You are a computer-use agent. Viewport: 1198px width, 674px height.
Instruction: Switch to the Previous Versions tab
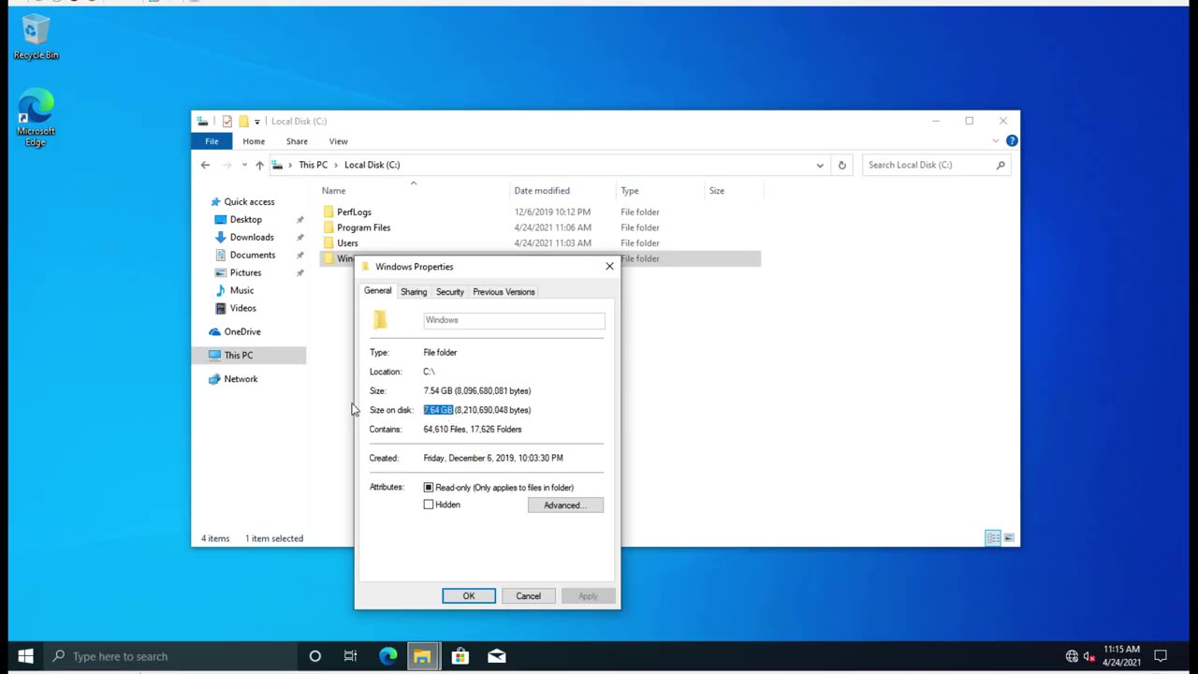pos(504,292)
